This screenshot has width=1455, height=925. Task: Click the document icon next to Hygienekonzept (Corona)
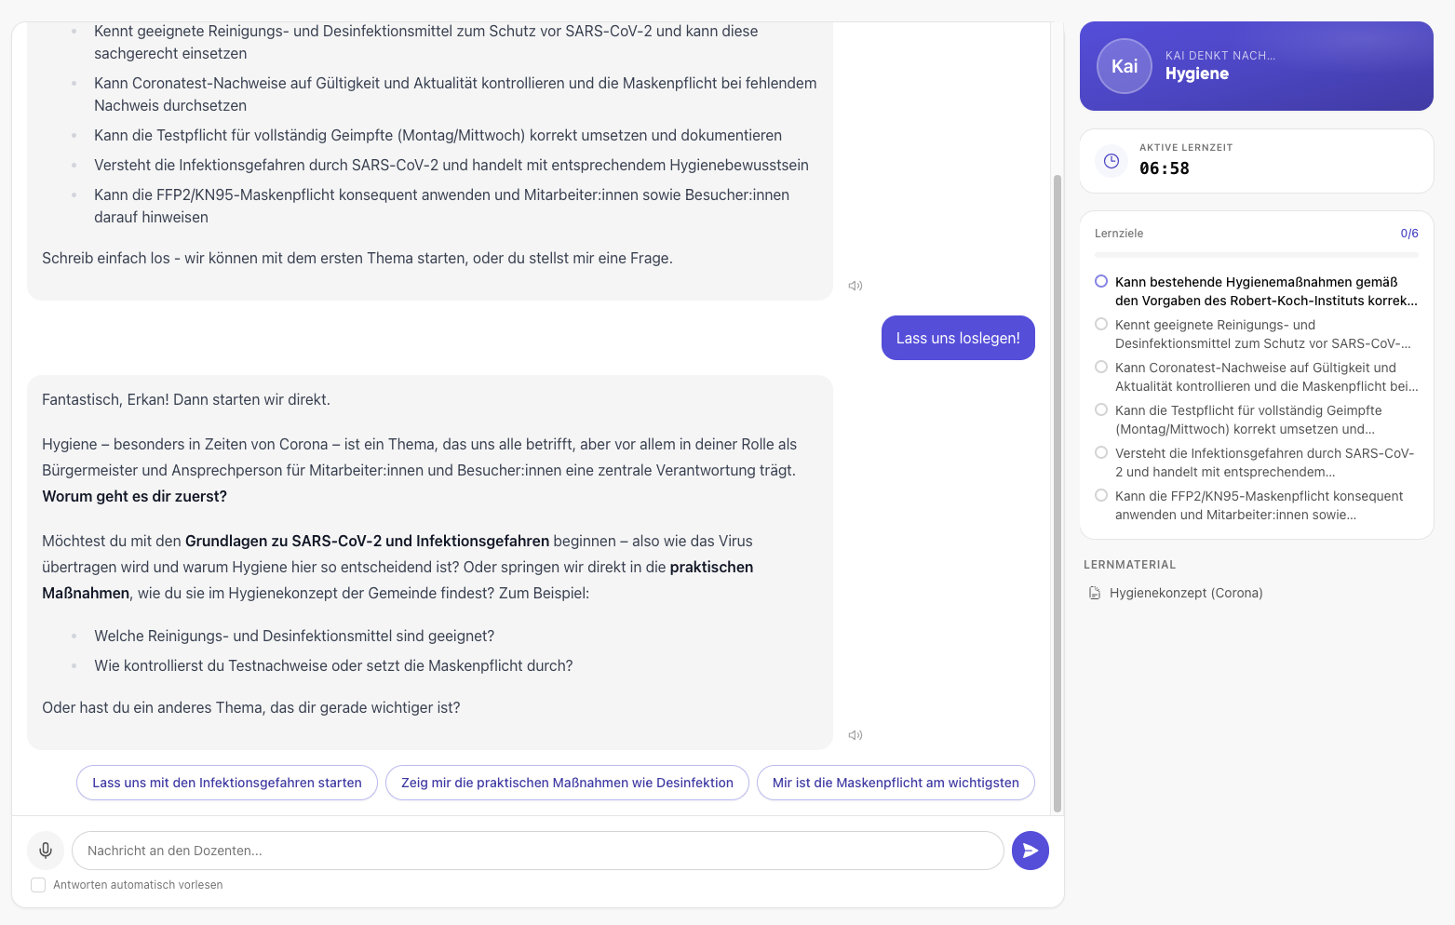click(1094, 592)
